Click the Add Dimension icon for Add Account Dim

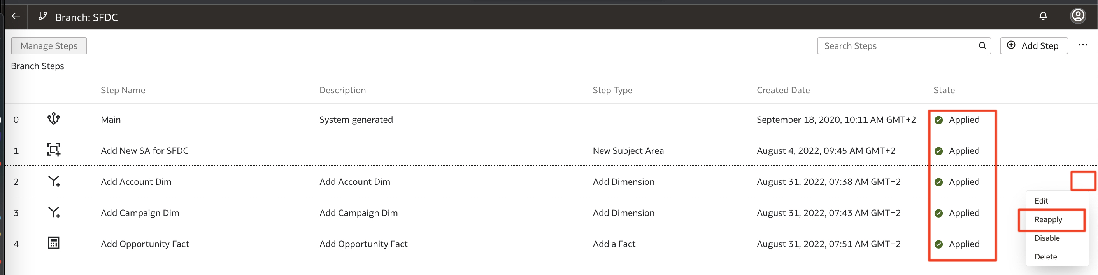pyautogui.click(x=54, y=181)
